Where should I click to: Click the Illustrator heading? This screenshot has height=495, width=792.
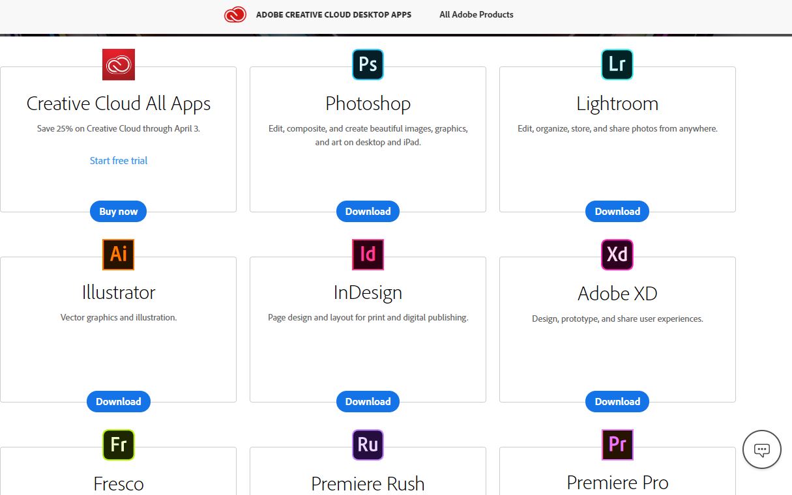pos(119,292)
